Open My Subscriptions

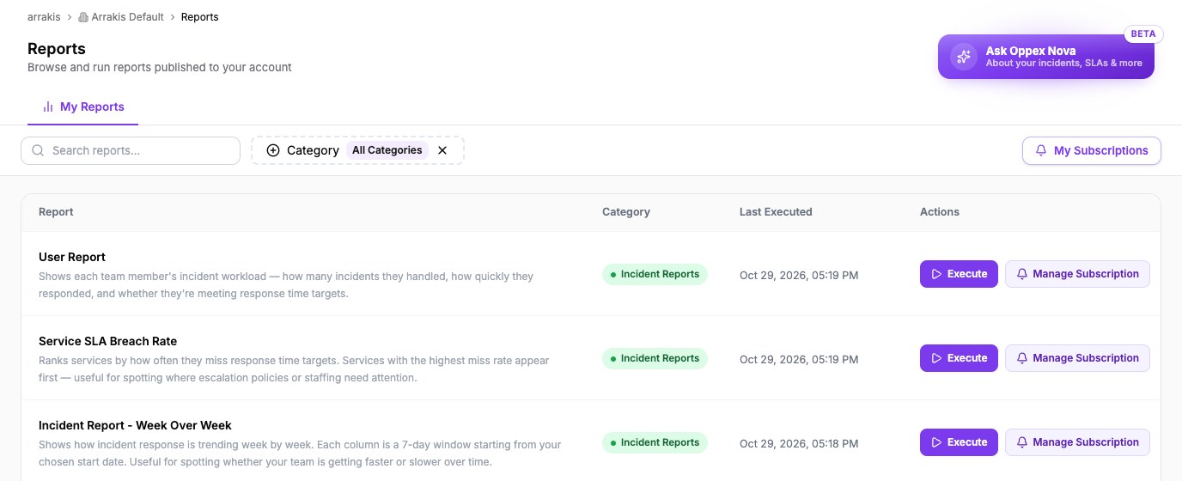[x=1091, y=150]
